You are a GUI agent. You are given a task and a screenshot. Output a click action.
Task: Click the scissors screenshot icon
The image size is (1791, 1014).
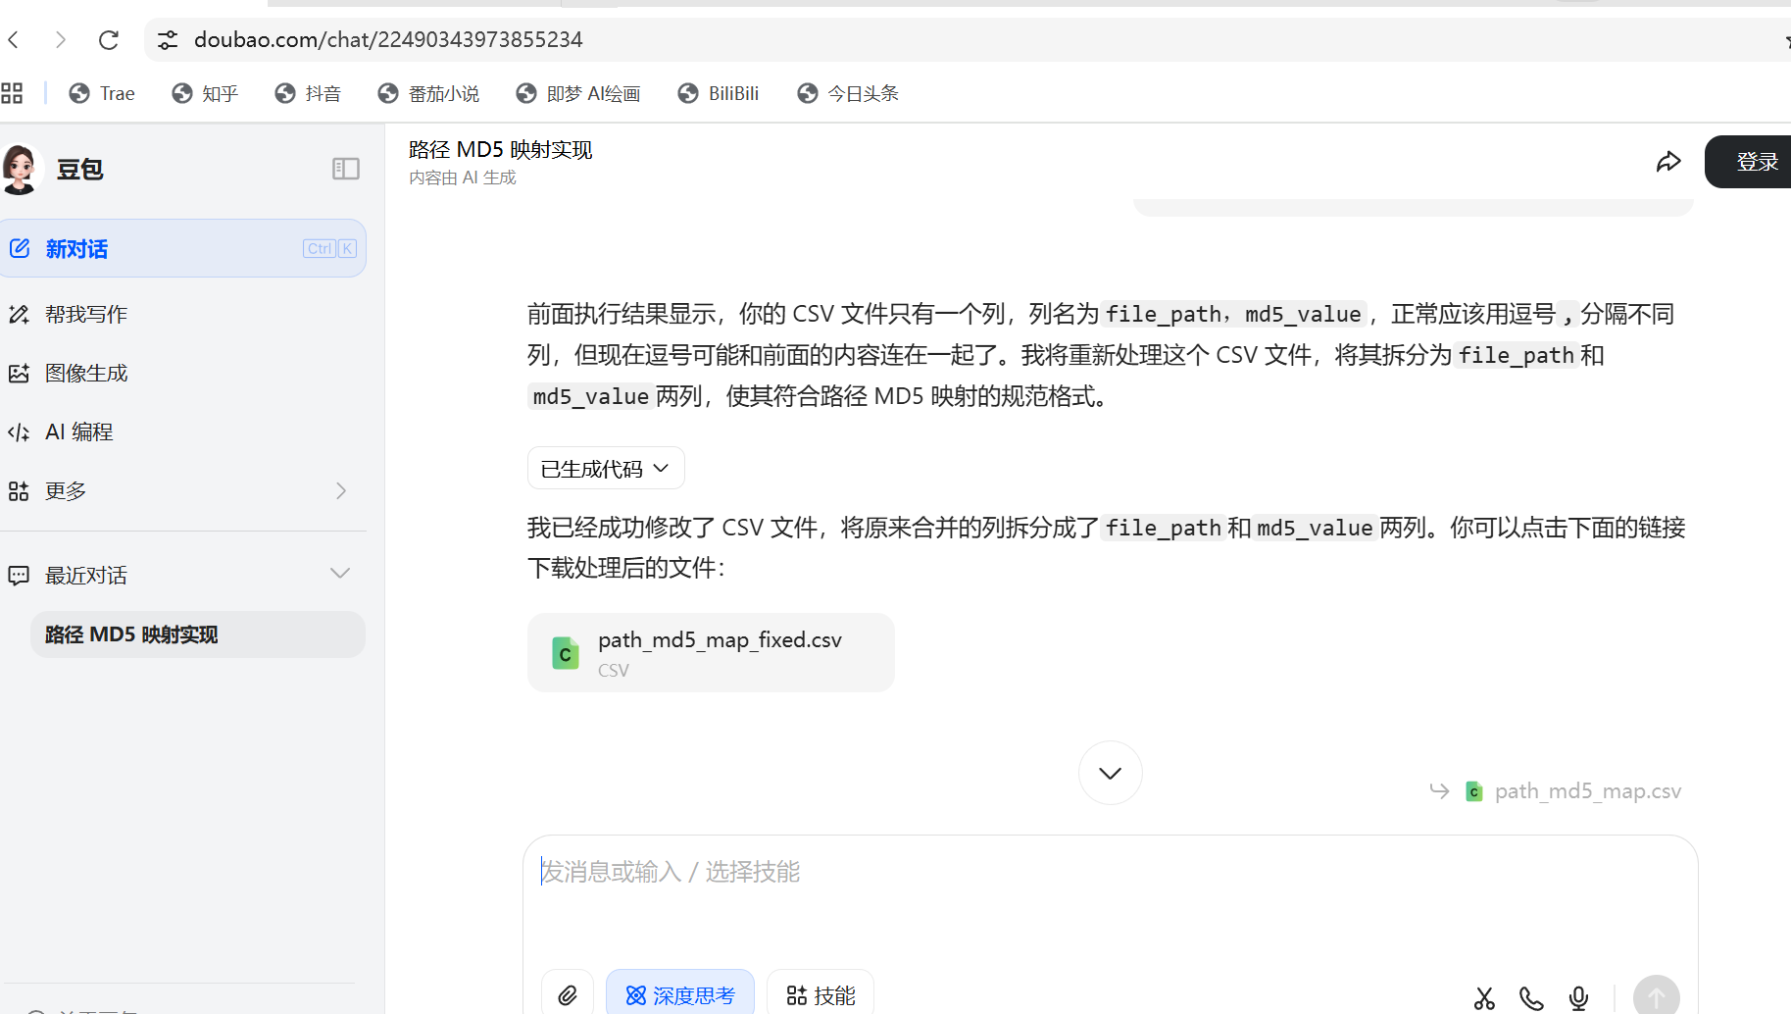tap(1484, 998)
